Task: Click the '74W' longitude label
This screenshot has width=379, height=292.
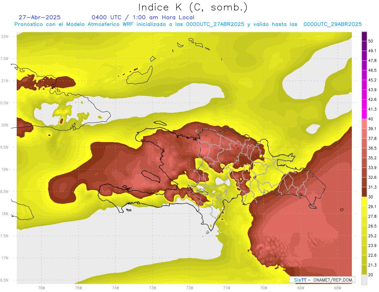Action: pos(115,288)
